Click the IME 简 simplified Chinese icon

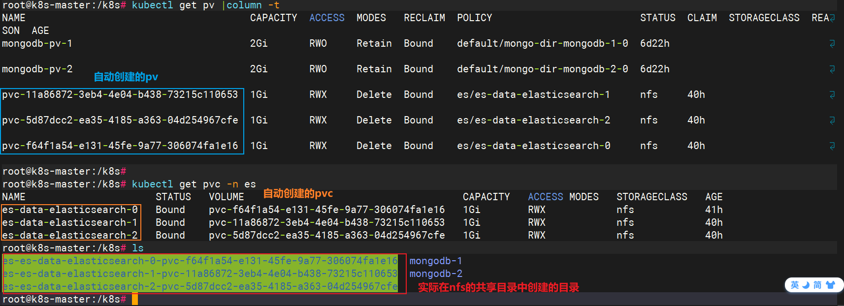(817, 285)
